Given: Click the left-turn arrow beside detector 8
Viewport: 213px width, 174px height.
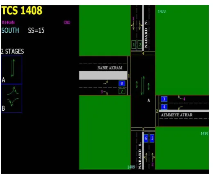Looking at the screenshot, I should click(106, 83).
